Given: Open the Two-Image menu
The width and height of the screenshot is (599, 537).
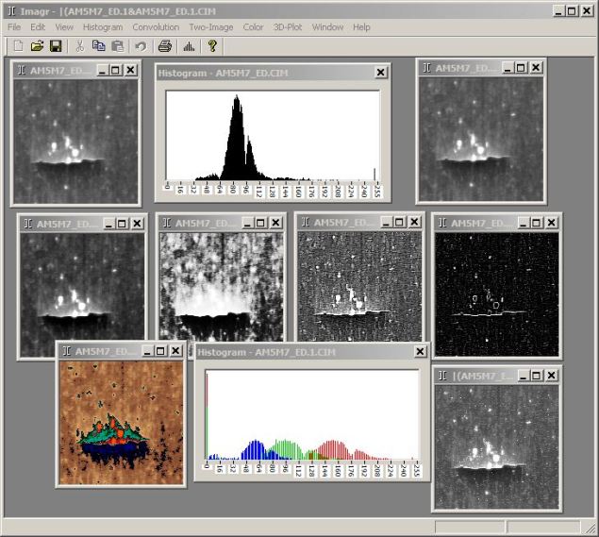Looking at the screenshot, I should coord(211,27).
